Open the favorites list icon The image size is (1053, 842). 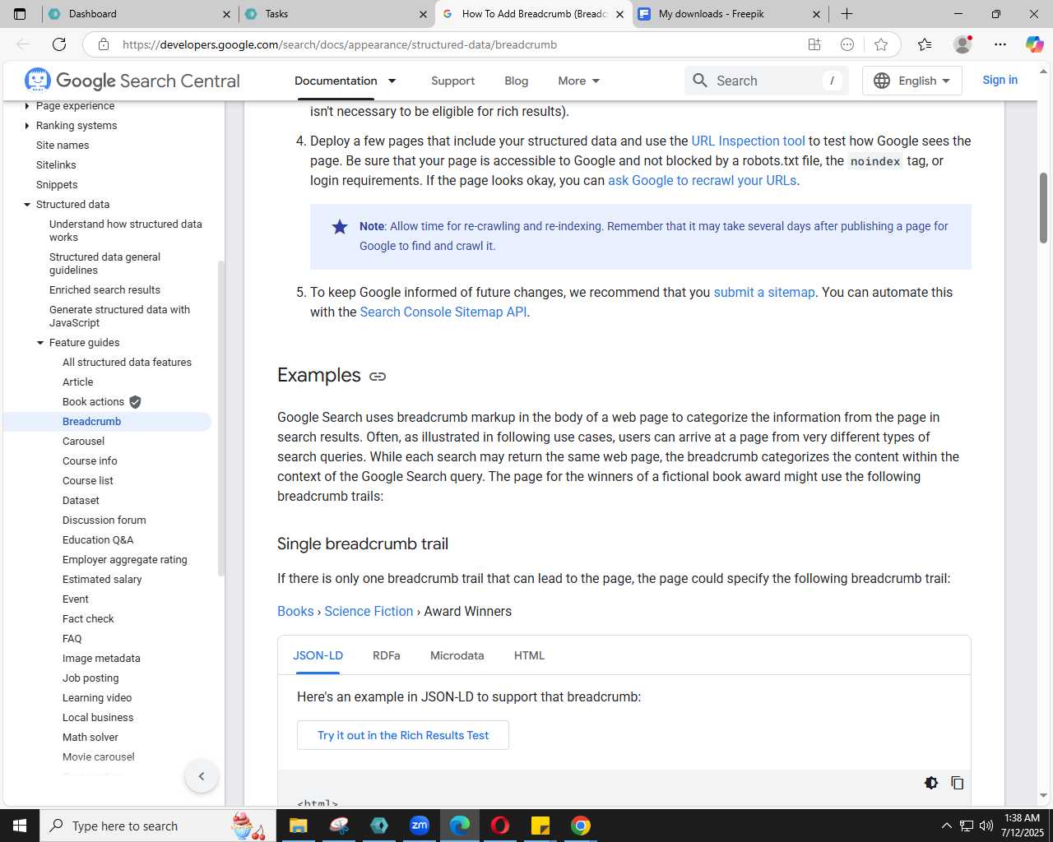point(925,44)
